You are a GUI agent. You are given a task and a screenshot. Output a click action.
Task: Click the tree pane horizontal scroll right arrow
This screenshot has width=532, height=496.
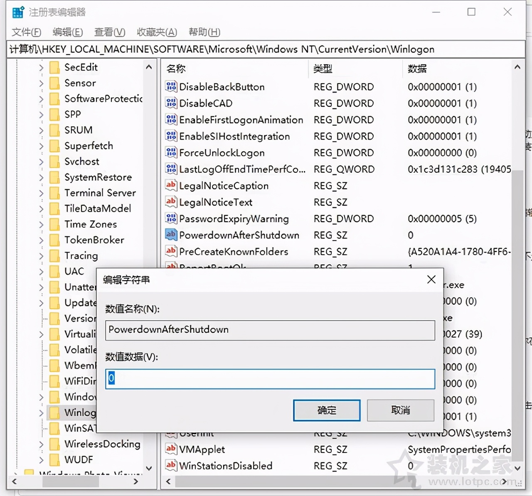pyautogui.click(x=135, y=481)
